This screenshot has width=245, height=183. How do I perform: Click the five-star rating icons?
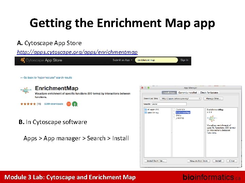tap(28, 104)
